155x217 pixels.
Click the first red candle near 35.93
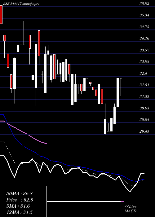1,15
